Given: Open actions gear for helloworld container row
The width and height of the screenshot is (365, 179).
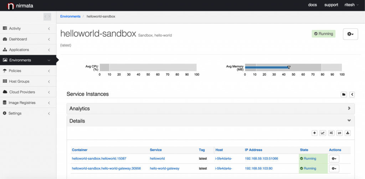Looking at the screenshot, I should point(334,159).
